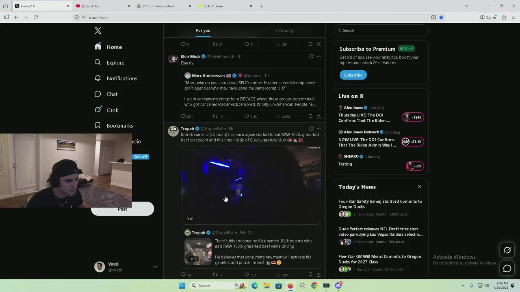The image size is (520, 292).
Task: Repost the top post with 37 reposts
Action: pyautogui.click(x=215, y=44)
